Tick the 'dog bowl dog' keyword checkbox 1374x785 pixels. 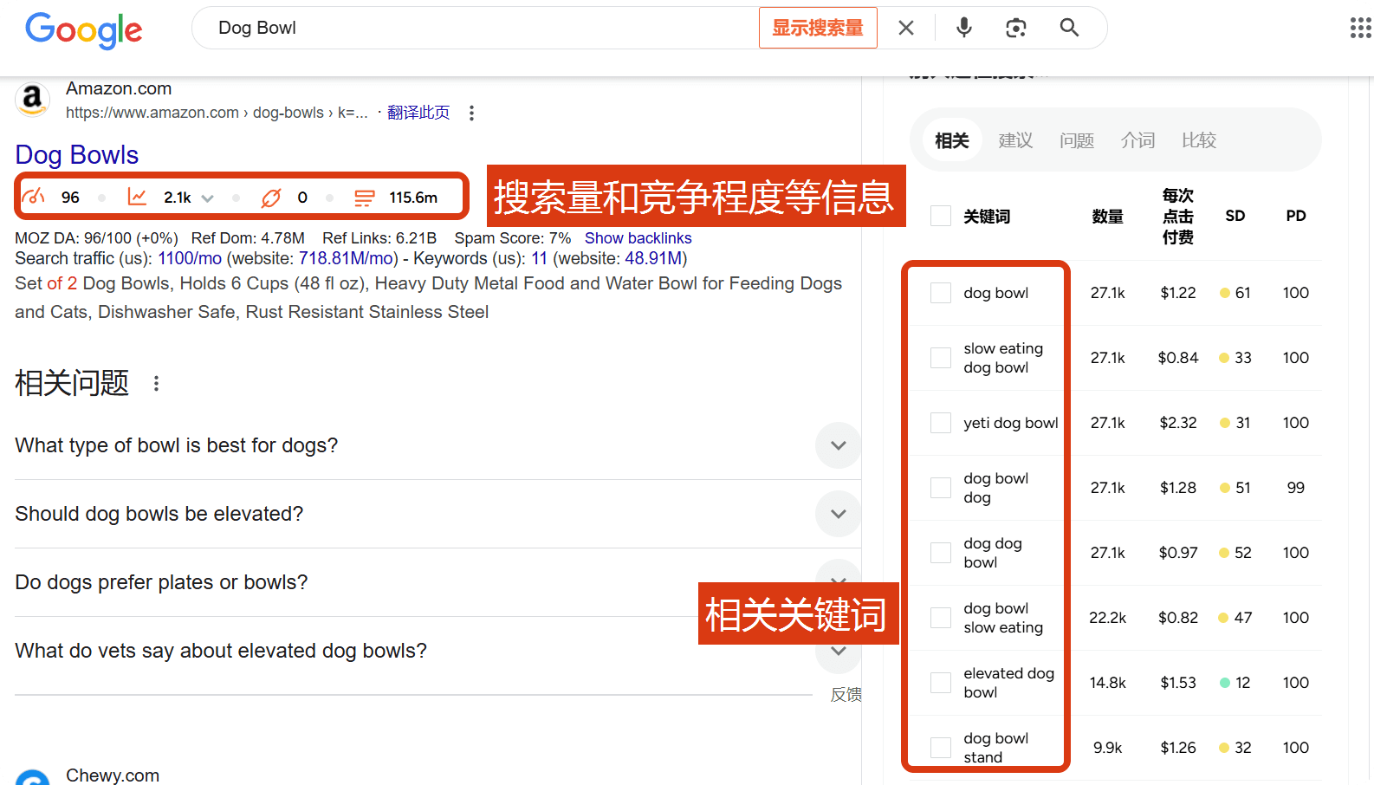[941, 488]
